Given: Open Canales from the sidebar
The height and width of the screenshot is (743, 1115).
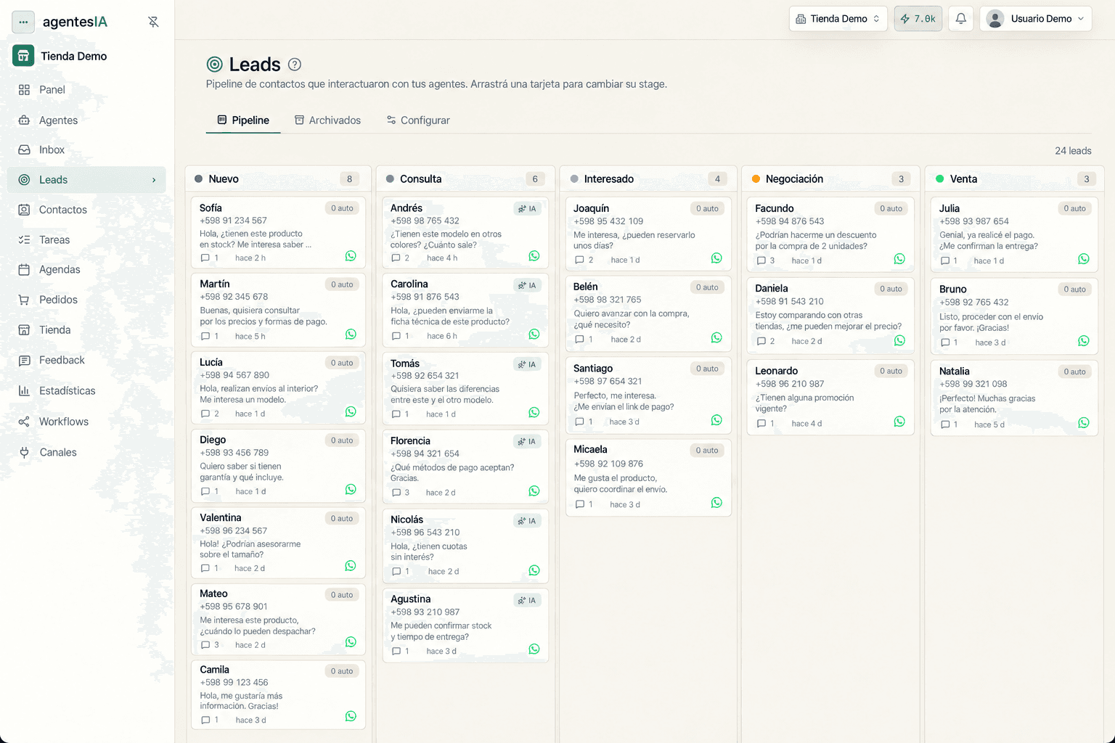Looking at the screenshot, I should click(x=86, y=452).
